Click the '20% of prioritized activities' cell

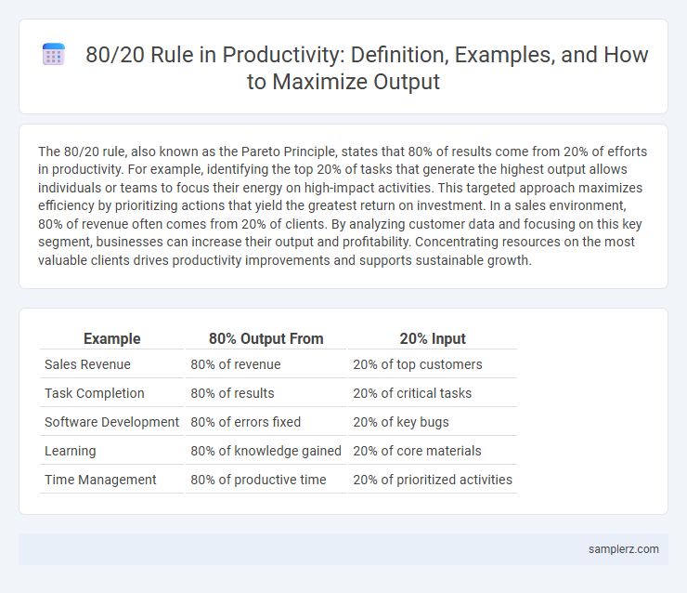coord(433,480)
